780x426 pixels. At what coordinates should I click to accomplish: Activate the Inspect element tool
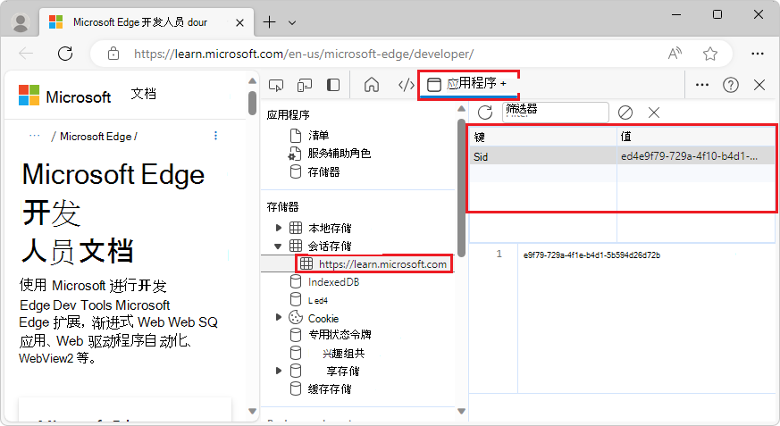[276, 85]
